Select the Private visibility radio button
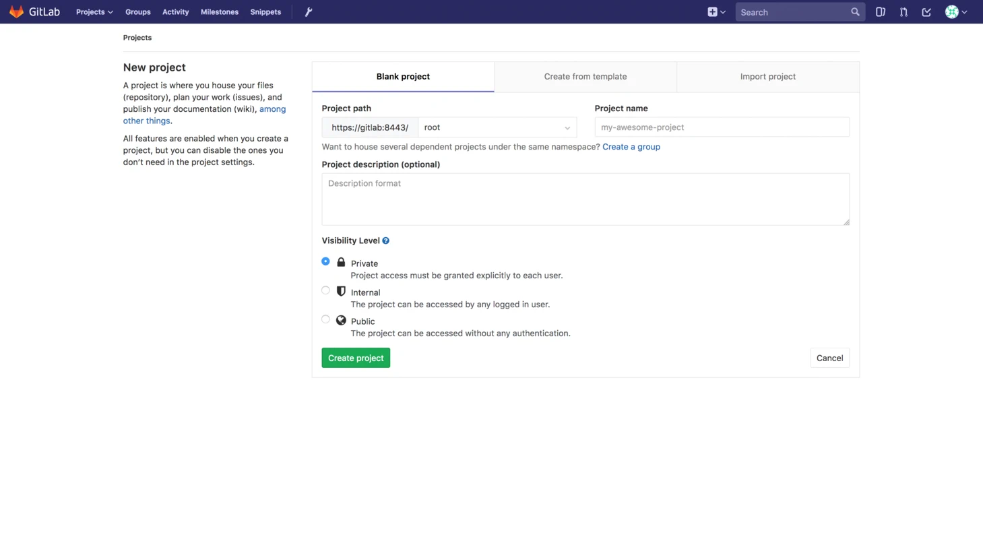Image resolution: width=983 pixels, height=539 pixels. [x=325, y=261]
